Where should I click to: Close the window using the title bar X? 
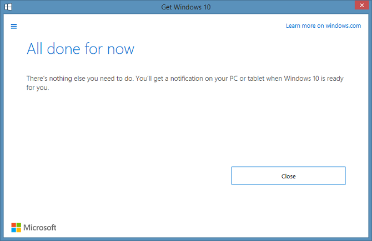[363, 7]
